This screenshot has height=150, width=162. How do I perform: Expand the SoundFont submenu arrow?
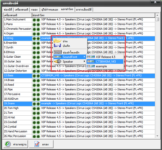pos(84,57)
